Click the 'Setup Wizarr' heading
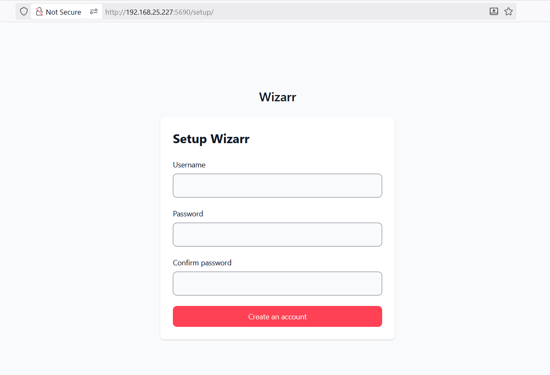 pos(211,139)
